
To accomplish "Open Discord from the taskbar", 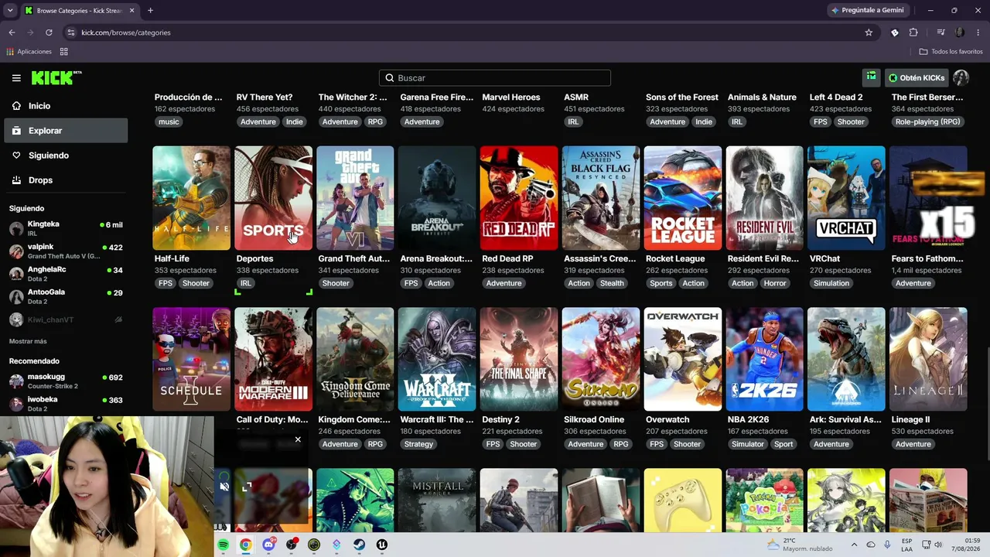I will point(268,545).
